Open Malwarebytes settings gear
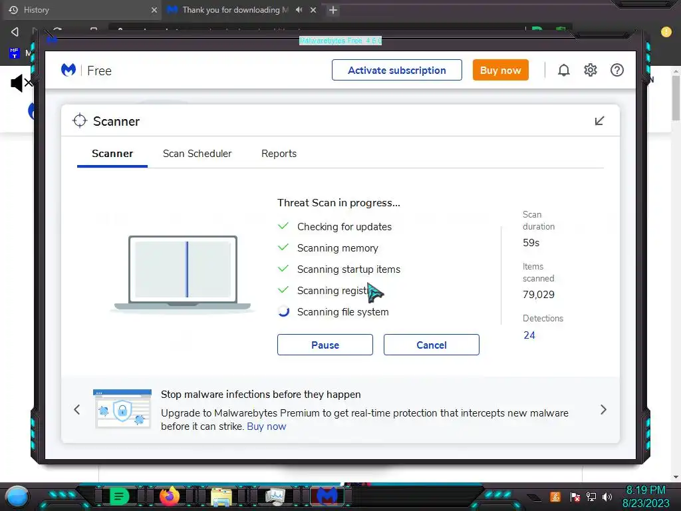The height and width of the screenshot is (511, 681). (x=591, y=70)
